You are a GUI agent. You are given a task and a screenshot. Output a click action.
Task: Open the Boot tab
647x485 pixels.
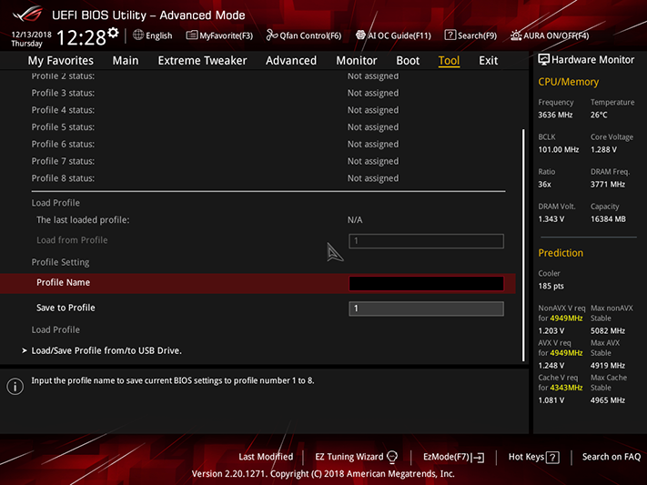408,61
